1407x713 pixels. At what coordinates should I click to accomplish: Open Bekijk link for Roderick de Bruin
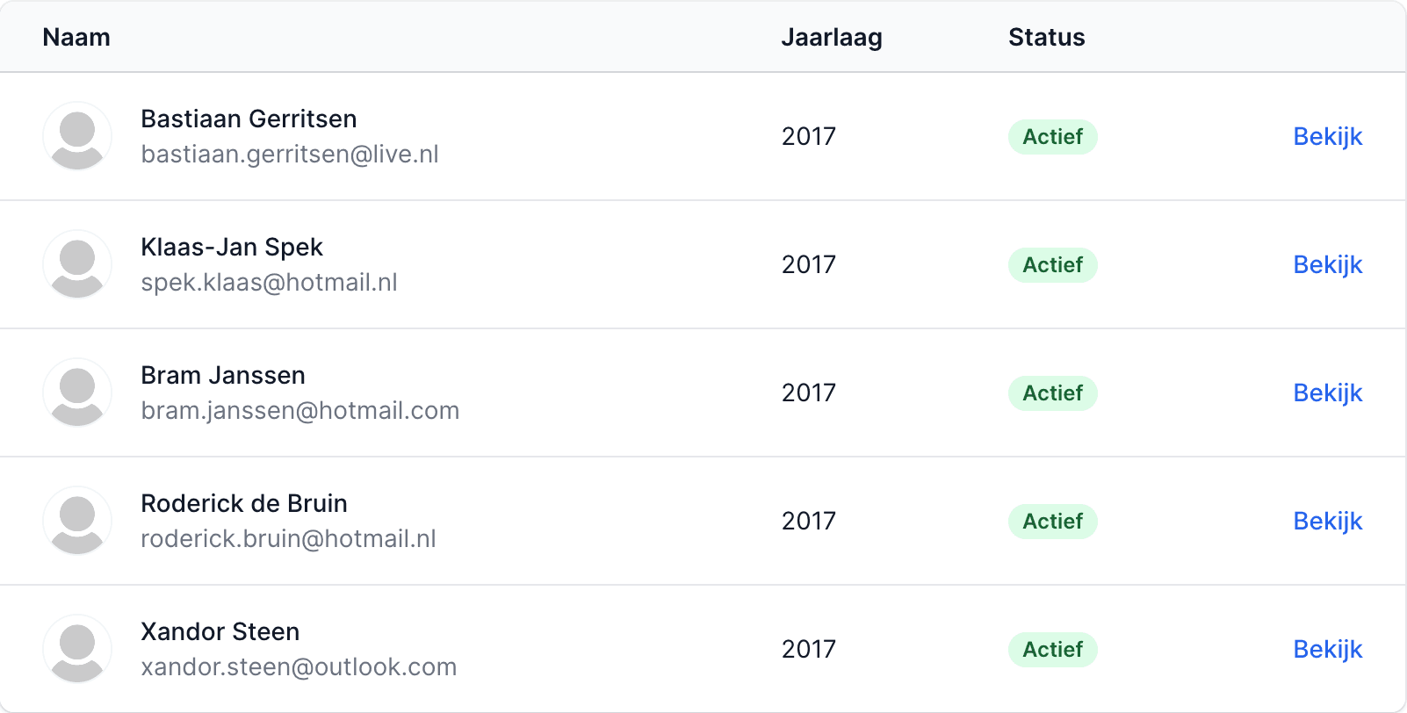click(1327, 522)
